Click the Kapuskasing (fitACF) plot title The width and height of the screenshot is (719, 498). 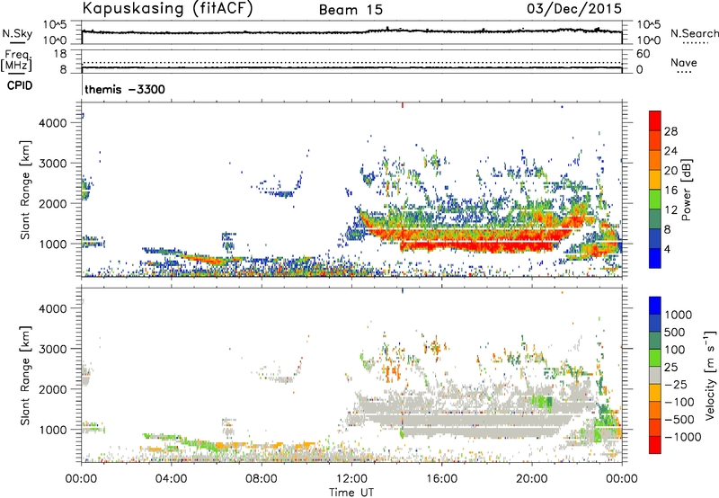click(167, 8)
